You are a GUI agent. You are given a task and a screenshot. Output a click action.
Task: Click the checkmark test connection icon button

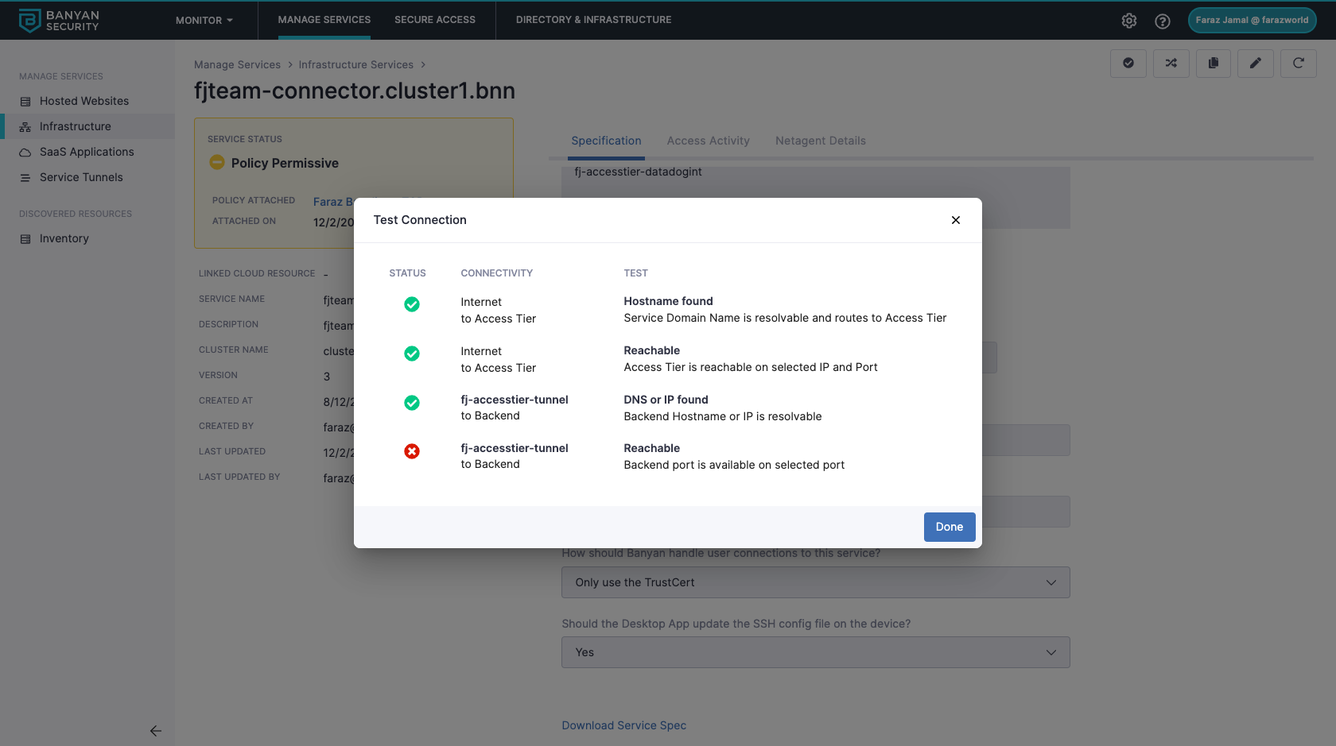[x=1128, y=64]
